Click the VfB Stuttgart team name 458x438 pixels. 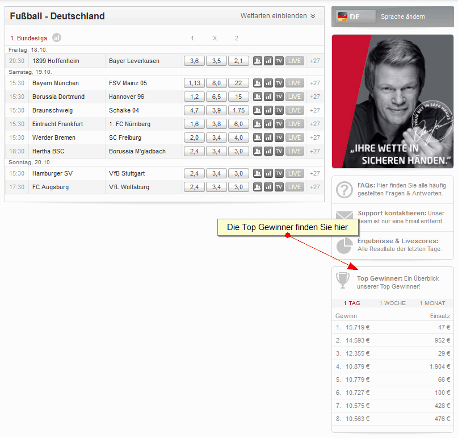click(127, 173)
